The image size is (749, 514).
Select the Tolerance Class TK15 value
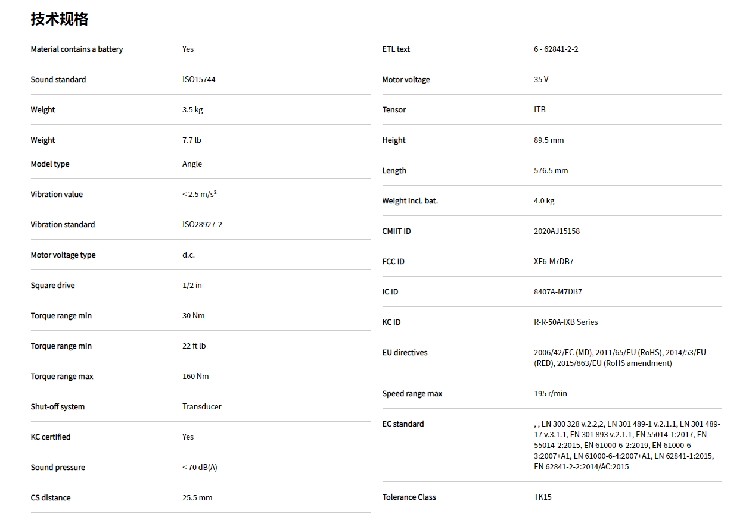[x=543, y=497]
